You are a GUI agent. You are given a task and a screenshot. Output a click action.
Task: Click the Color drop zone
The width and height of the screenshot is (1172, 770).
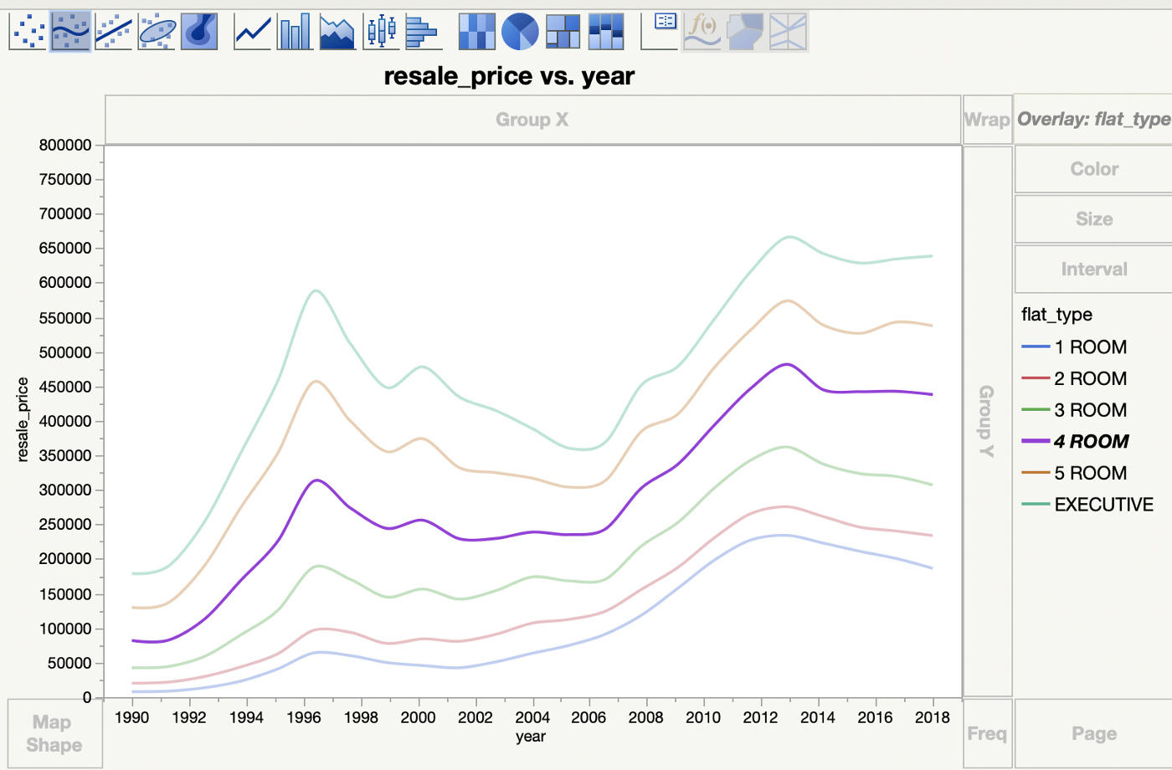[1093, 169]
